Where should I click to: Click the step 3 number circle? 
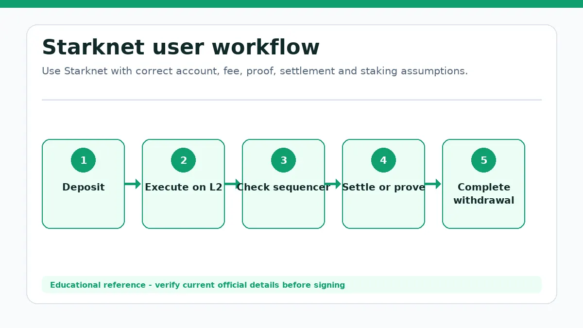(x=284, y=160)
